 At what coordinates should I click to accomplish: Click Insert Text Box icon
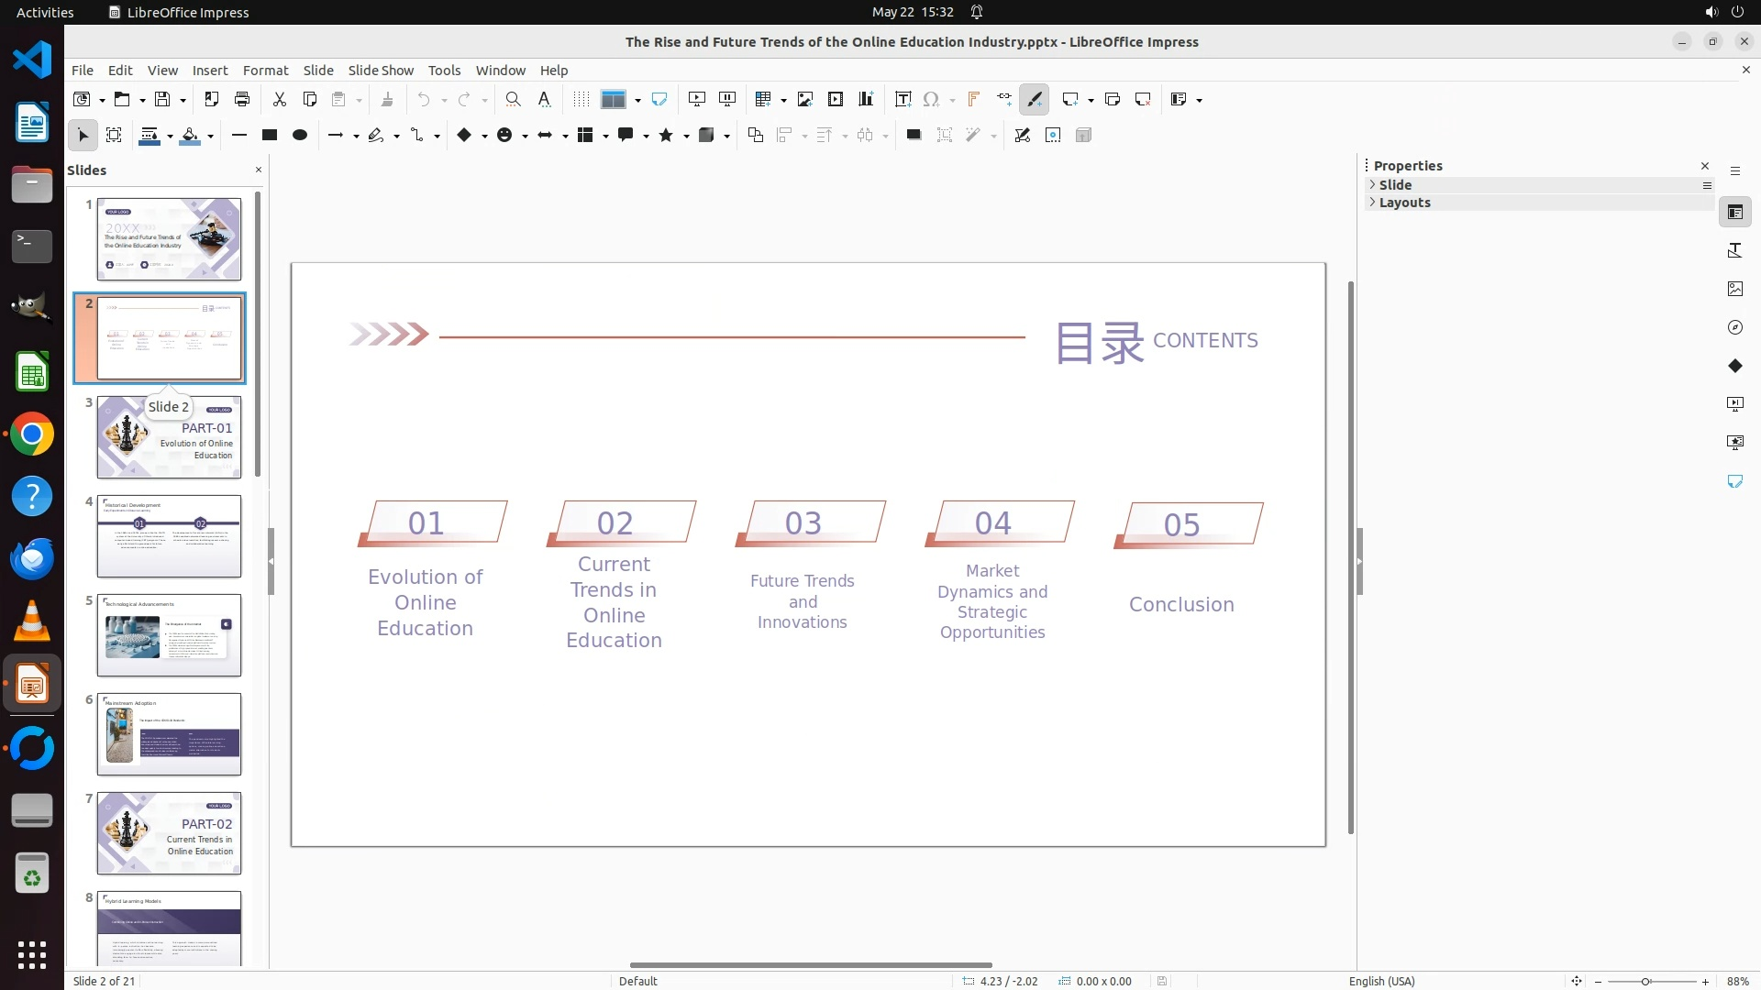pos(903,99)
